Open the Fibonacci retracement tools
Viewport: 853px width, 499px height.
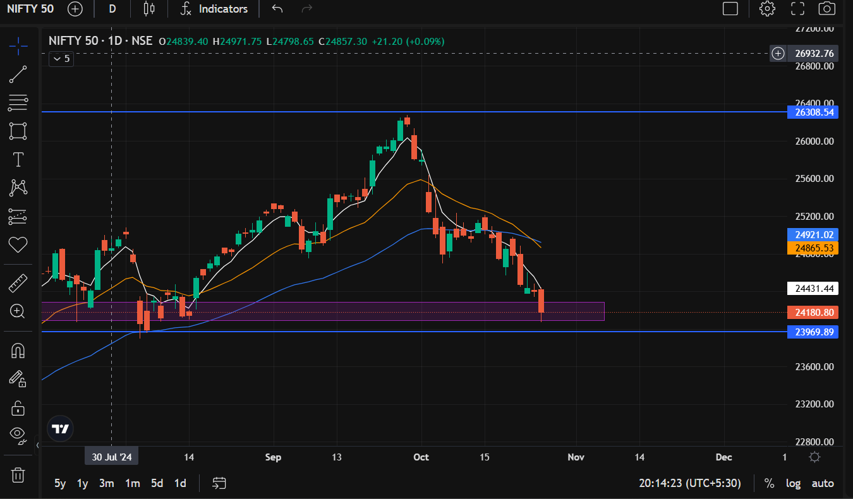(x=18, y=103)
